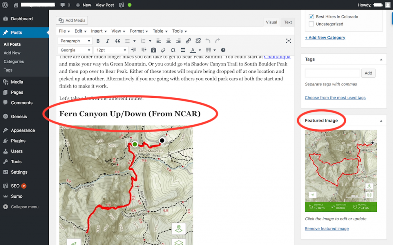Click the Bold formatting icon

pyautogui.click(x=98, y=41)
